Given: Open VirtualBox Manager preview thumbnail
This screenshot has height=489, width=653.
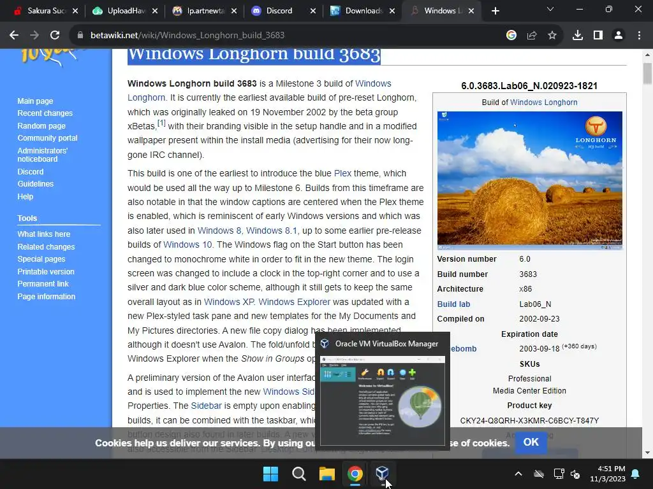Looking at the screenshot, I should coord(383,400).
